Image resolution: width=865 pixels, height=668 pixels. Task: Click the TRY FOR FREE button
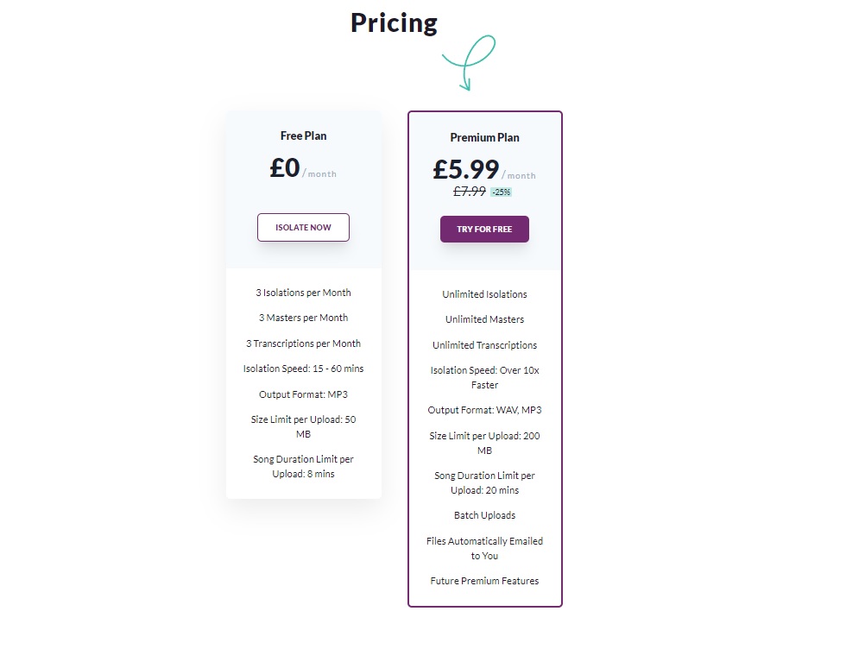pos(484,229)
